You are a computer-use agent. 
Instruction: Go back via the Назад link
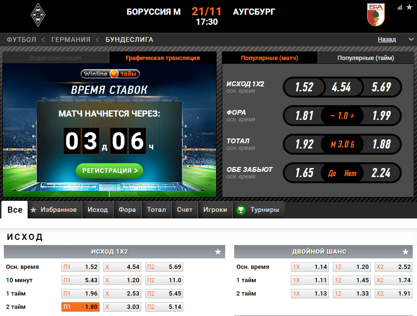(x=387, y=39)
